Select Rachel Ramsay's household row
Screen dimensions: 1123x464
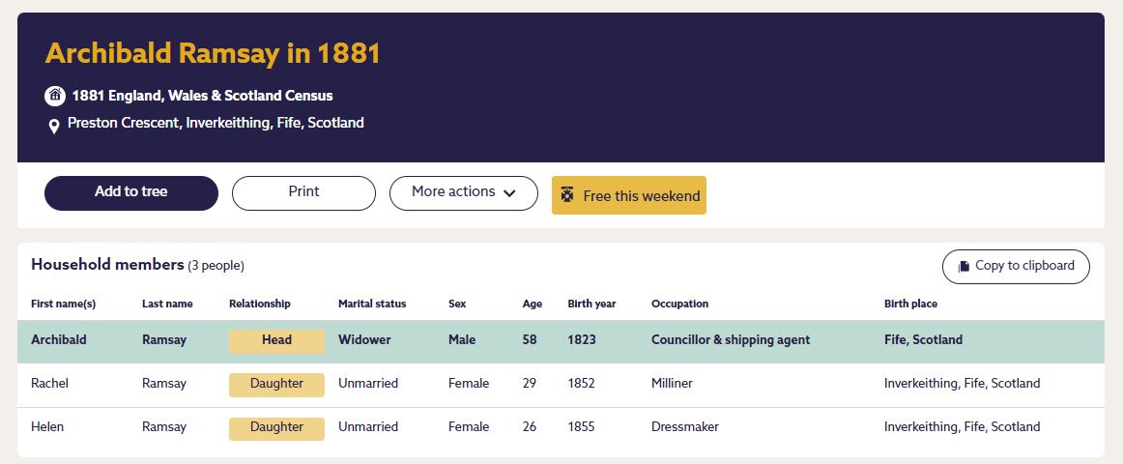click(561, 384)
